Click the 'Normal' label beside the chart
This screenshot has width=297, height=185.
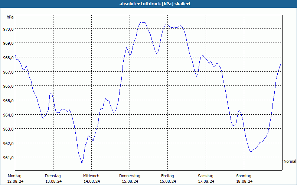coord(290,161)
